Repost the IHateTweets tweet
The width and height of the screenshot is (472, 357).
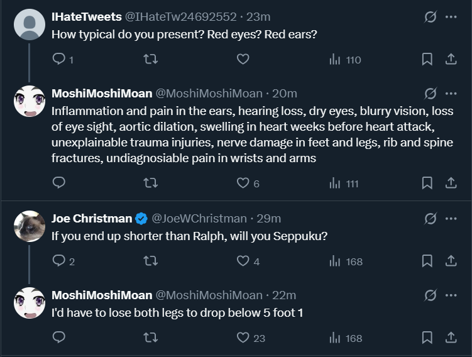point(150,60)
